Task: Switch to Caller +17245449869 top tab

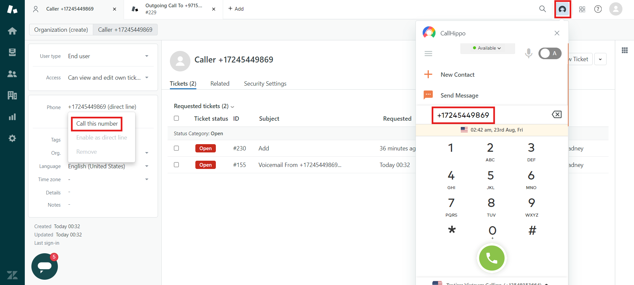Action: coord(70,9)
